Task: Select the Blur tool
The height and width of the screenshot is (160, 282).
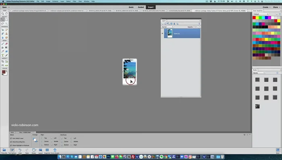Action: 3,37
